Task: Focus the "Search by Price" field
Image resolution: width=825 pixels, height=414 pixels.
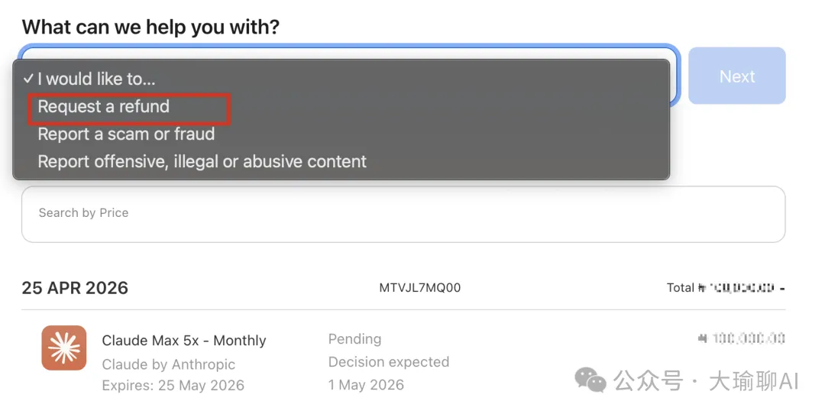Action: (x=403, y=213)
